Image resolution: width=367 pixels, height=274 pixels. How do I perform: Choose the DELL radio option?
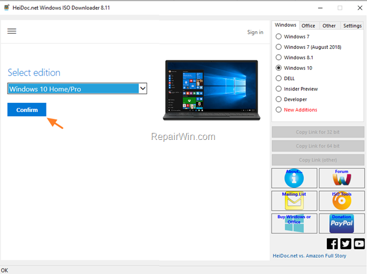coord(279,78)
